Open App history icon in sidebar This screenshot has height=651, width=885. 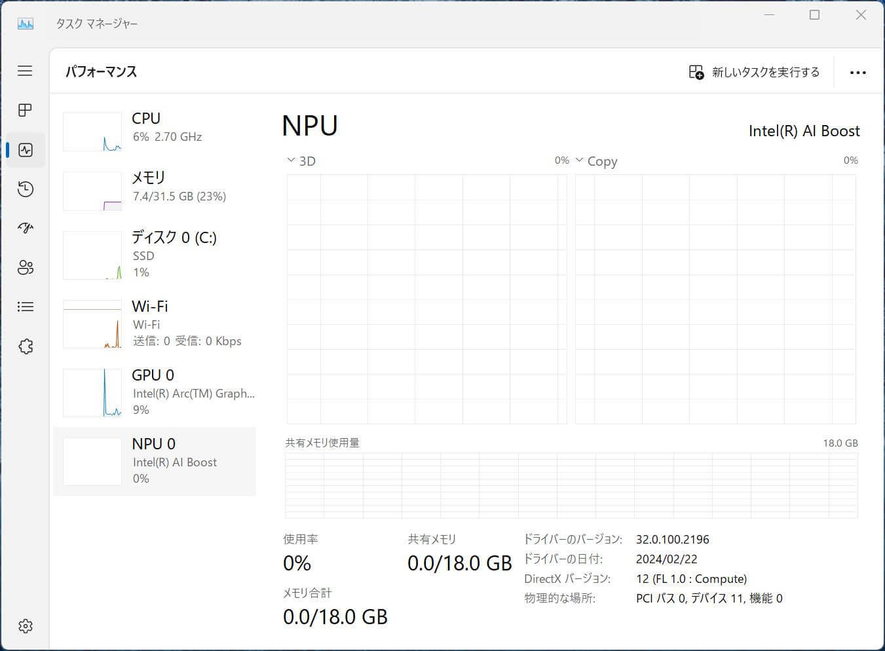click(x=26, y=189)
